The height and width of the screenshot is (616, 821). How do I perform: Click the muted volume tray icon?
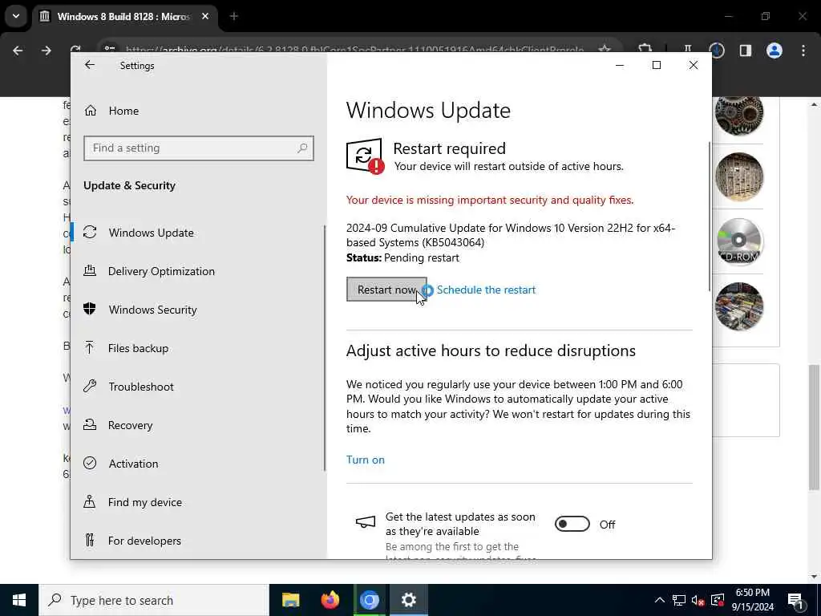coord(698,600)
